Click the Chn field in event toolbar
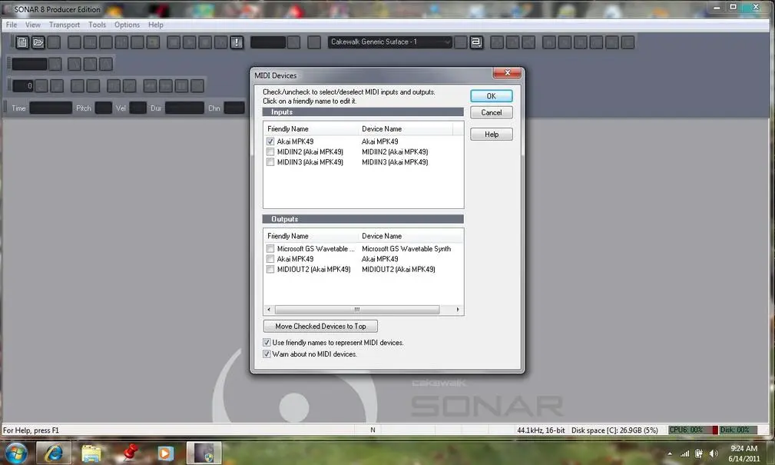 click(234, 108)
